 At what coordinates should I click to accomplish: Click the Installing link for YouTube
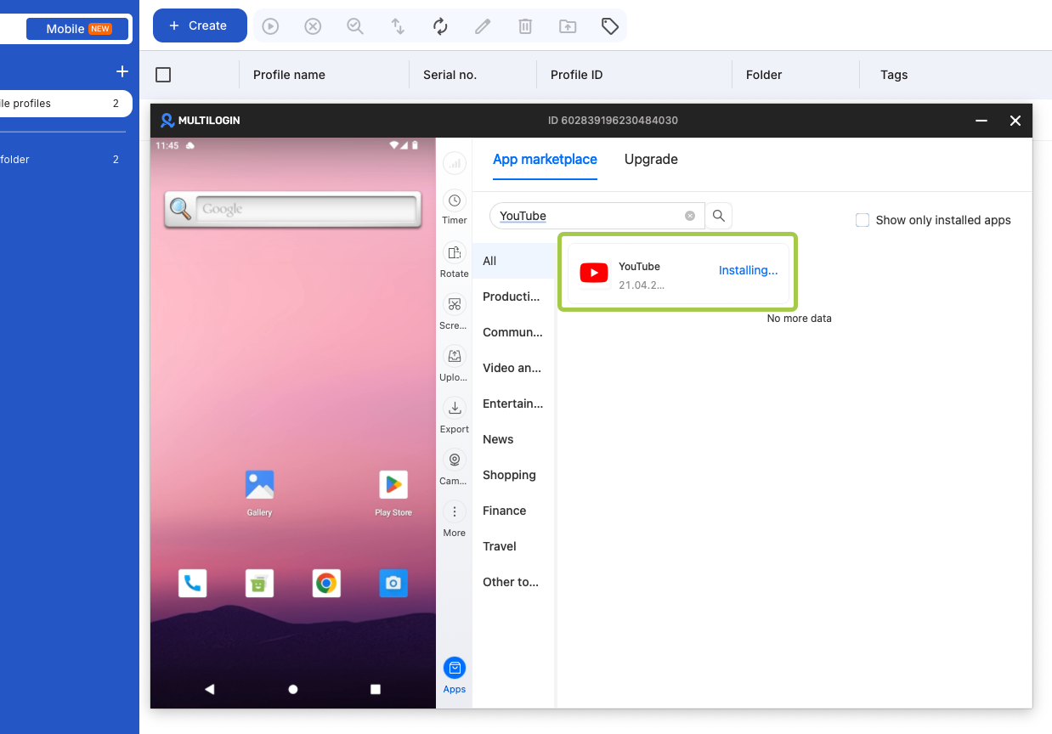(748, 270)
